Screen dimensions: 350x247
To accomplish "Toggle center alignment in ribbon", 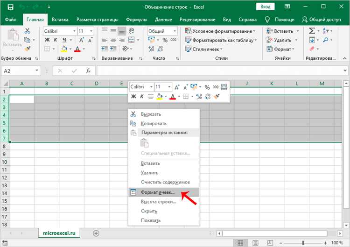I will coord(113,40).
